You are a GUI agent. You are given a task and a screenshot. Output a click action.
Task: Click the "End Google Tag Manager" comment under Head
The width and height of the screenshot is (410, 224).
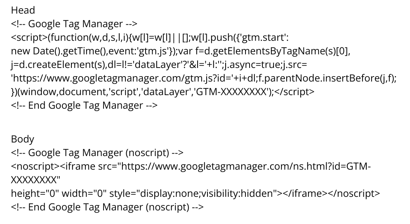coord(85,105)
